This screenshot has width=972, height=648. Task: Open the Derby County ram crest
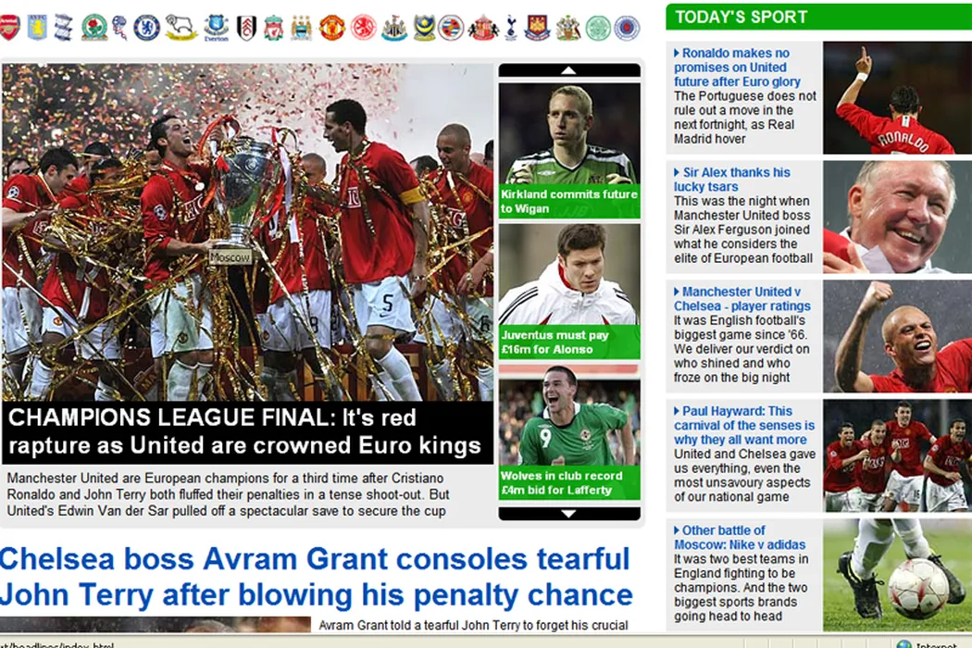click(x=181, y=28)
